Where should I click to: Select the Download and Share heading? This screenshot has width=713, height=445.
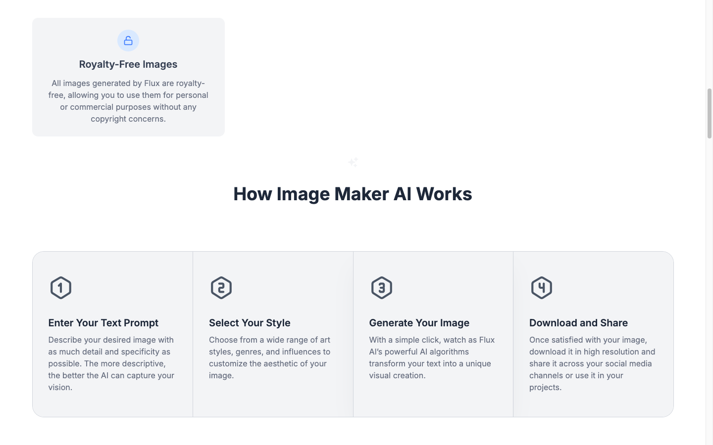coord(578,323)
